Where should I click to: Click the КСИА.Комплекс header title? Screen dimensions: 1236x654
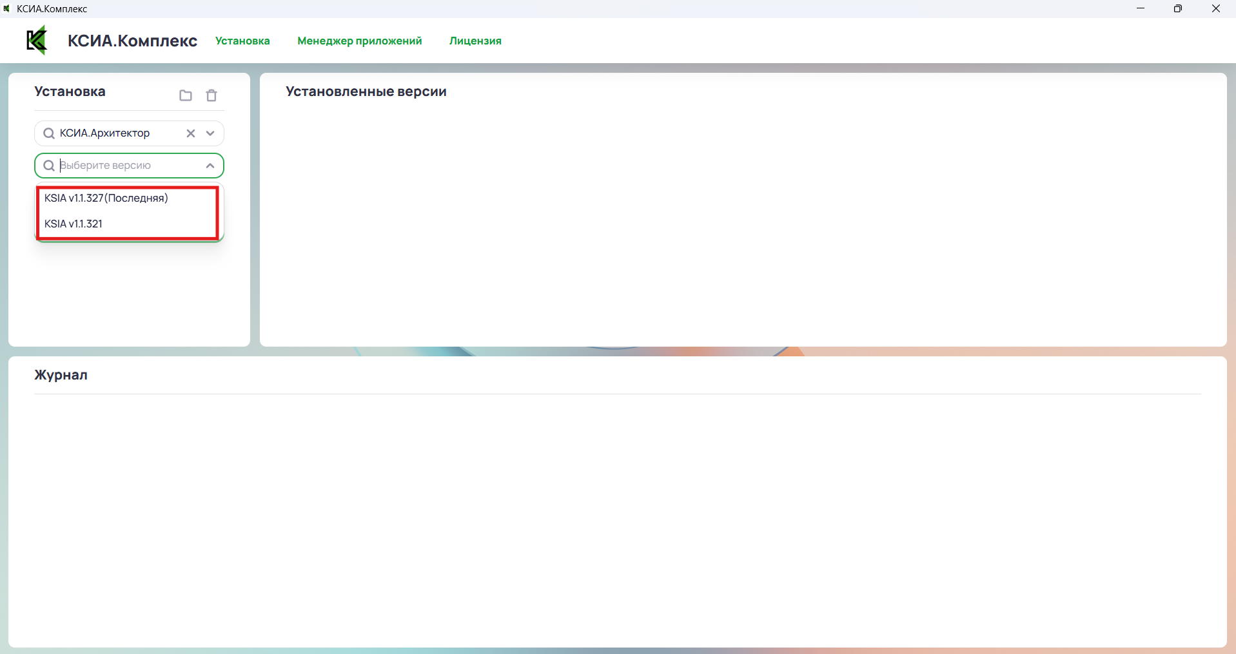pos(132,41)
